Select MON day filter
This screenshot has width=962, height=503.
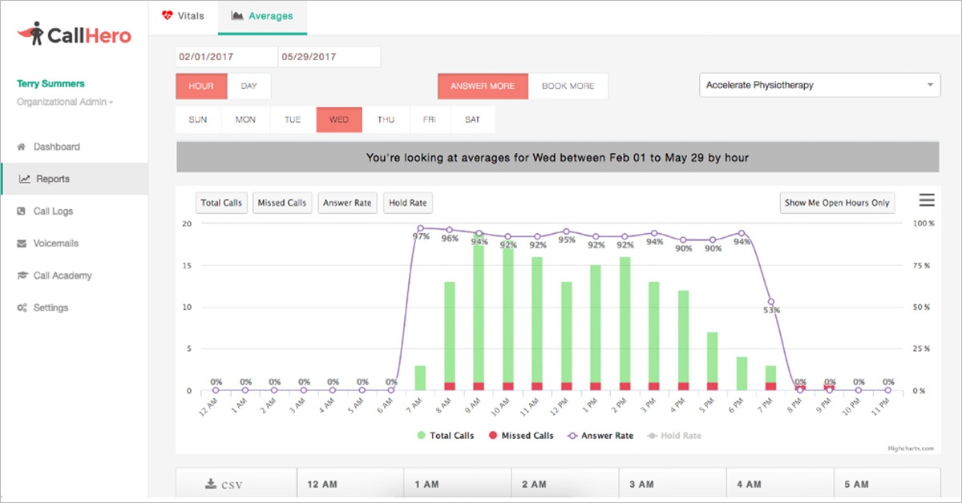pos(245,119)
